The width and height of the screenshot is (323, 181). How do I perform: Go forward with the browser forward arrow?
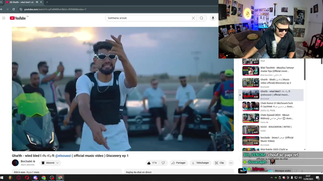(x=7, y=9)
